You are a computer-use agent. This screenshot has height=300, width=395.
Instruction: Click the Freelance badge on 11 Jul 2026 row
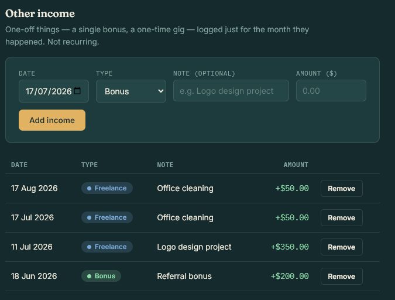(x=107, y=247)
